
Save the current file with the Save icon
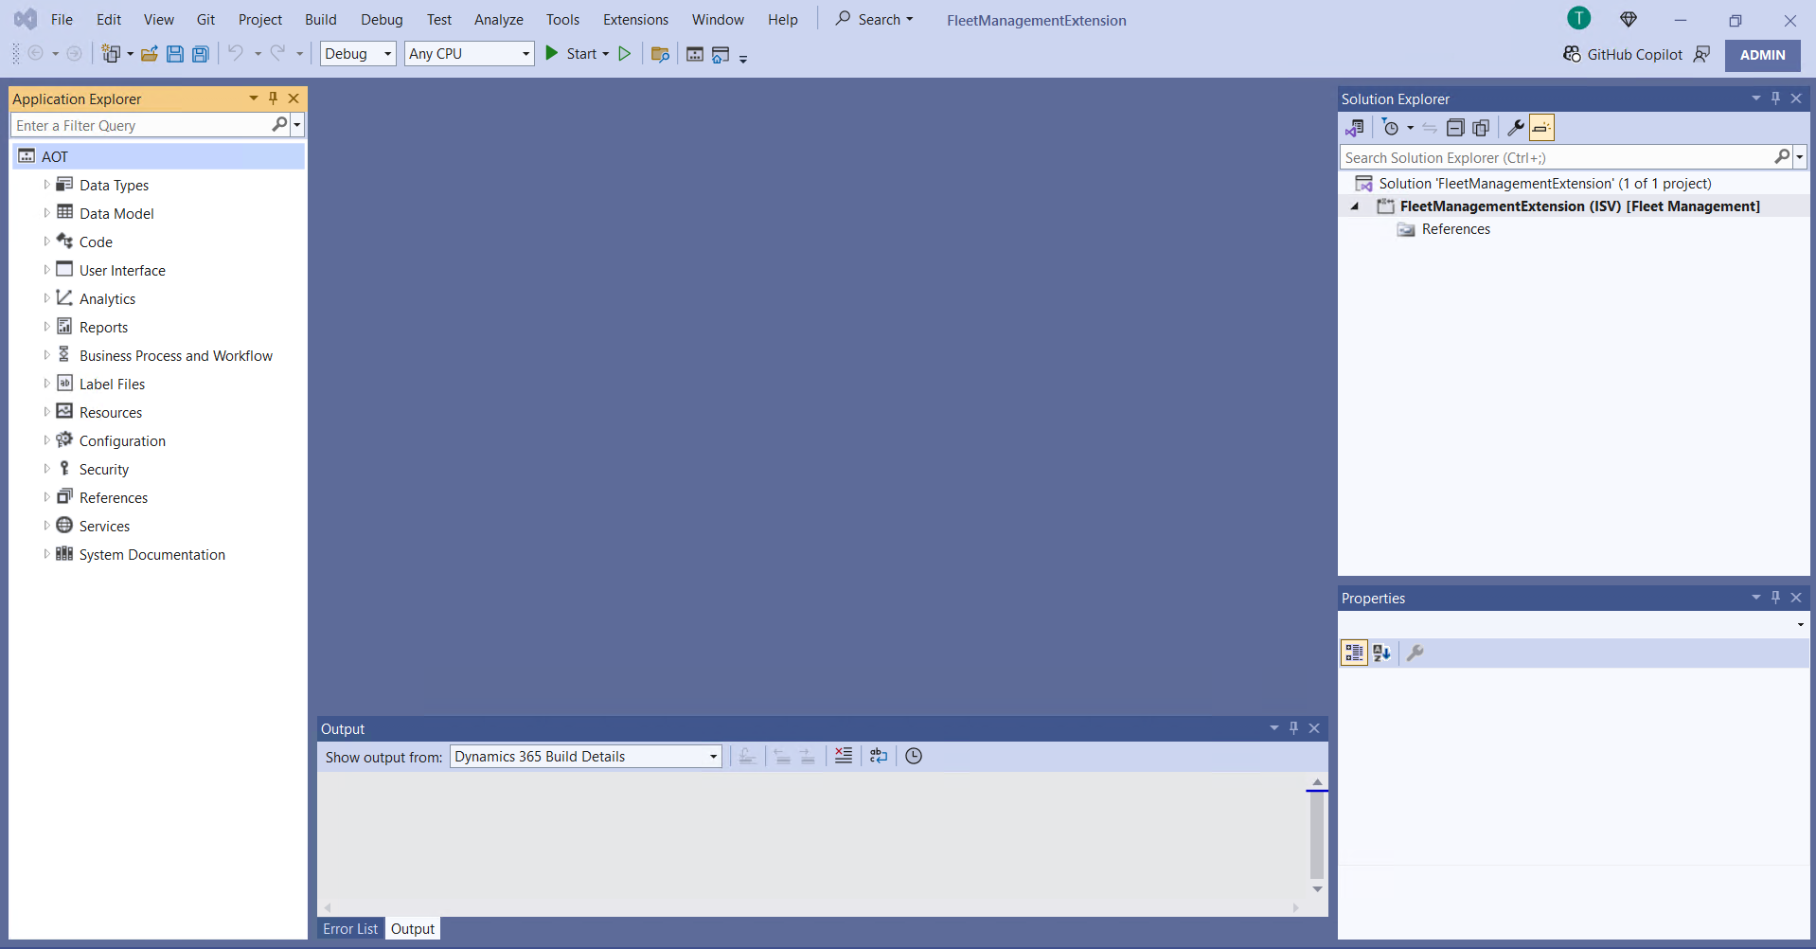point(175,54)
